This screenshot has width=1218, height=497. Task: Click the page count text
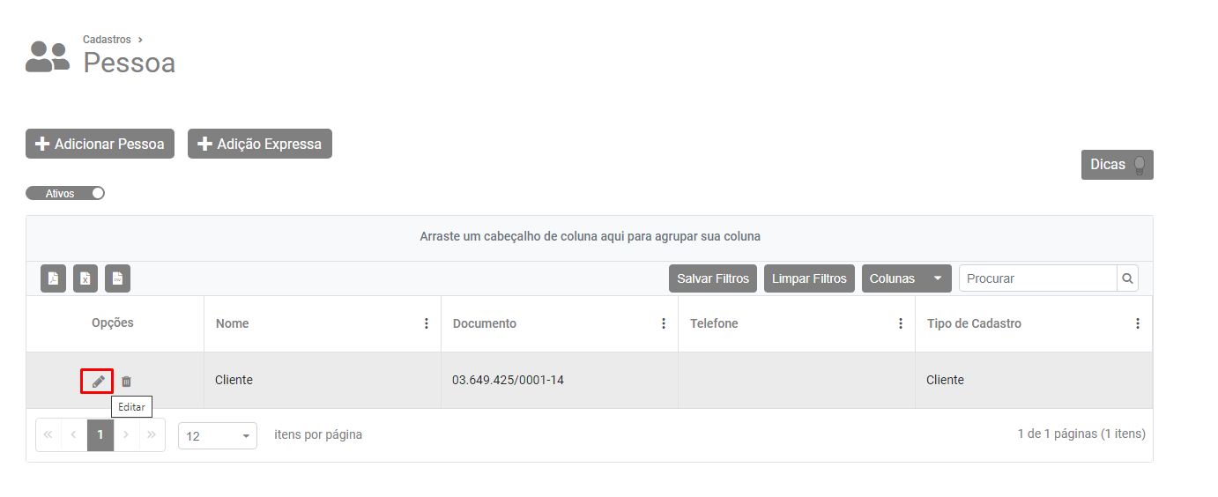[1081, 434]
